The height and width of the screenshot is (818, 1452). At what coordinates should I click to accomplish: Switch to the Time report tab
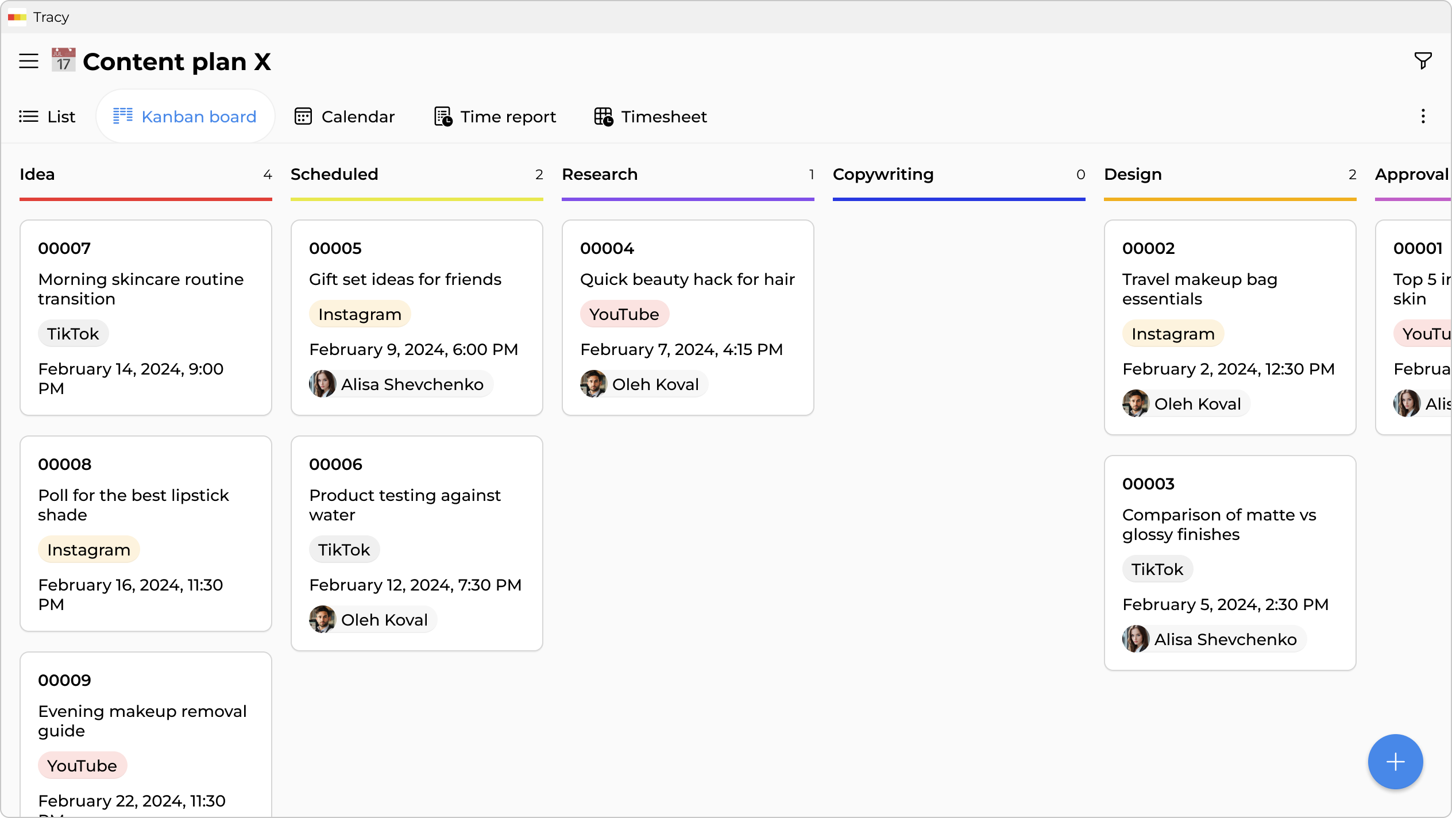(x=508, y=117)
